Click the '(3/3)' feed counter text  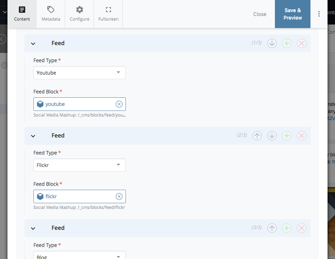[x=257, y=227]
